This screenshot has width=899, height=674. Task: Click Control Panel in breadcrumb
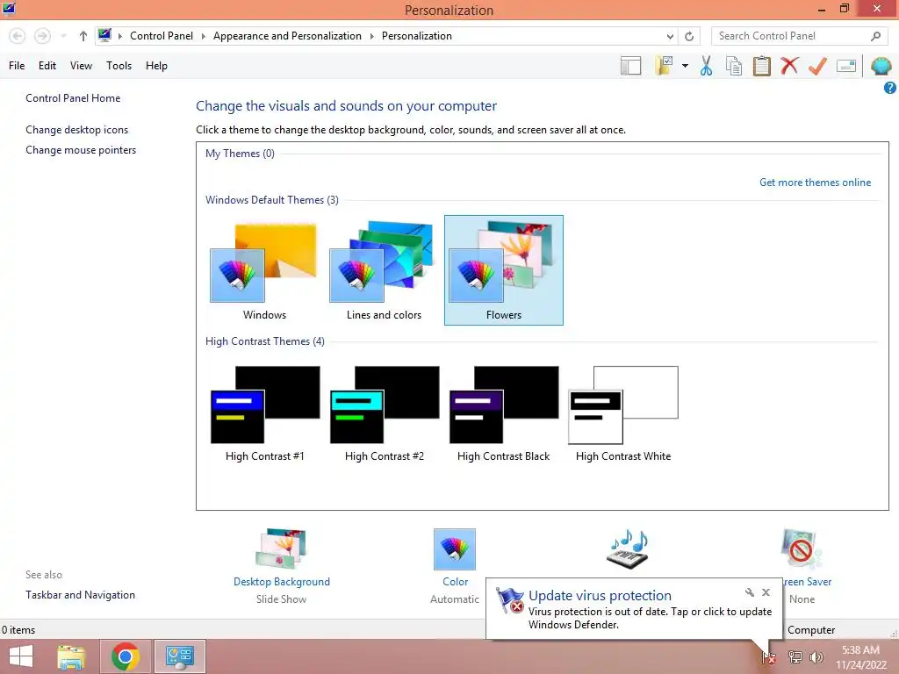[162, 36]
